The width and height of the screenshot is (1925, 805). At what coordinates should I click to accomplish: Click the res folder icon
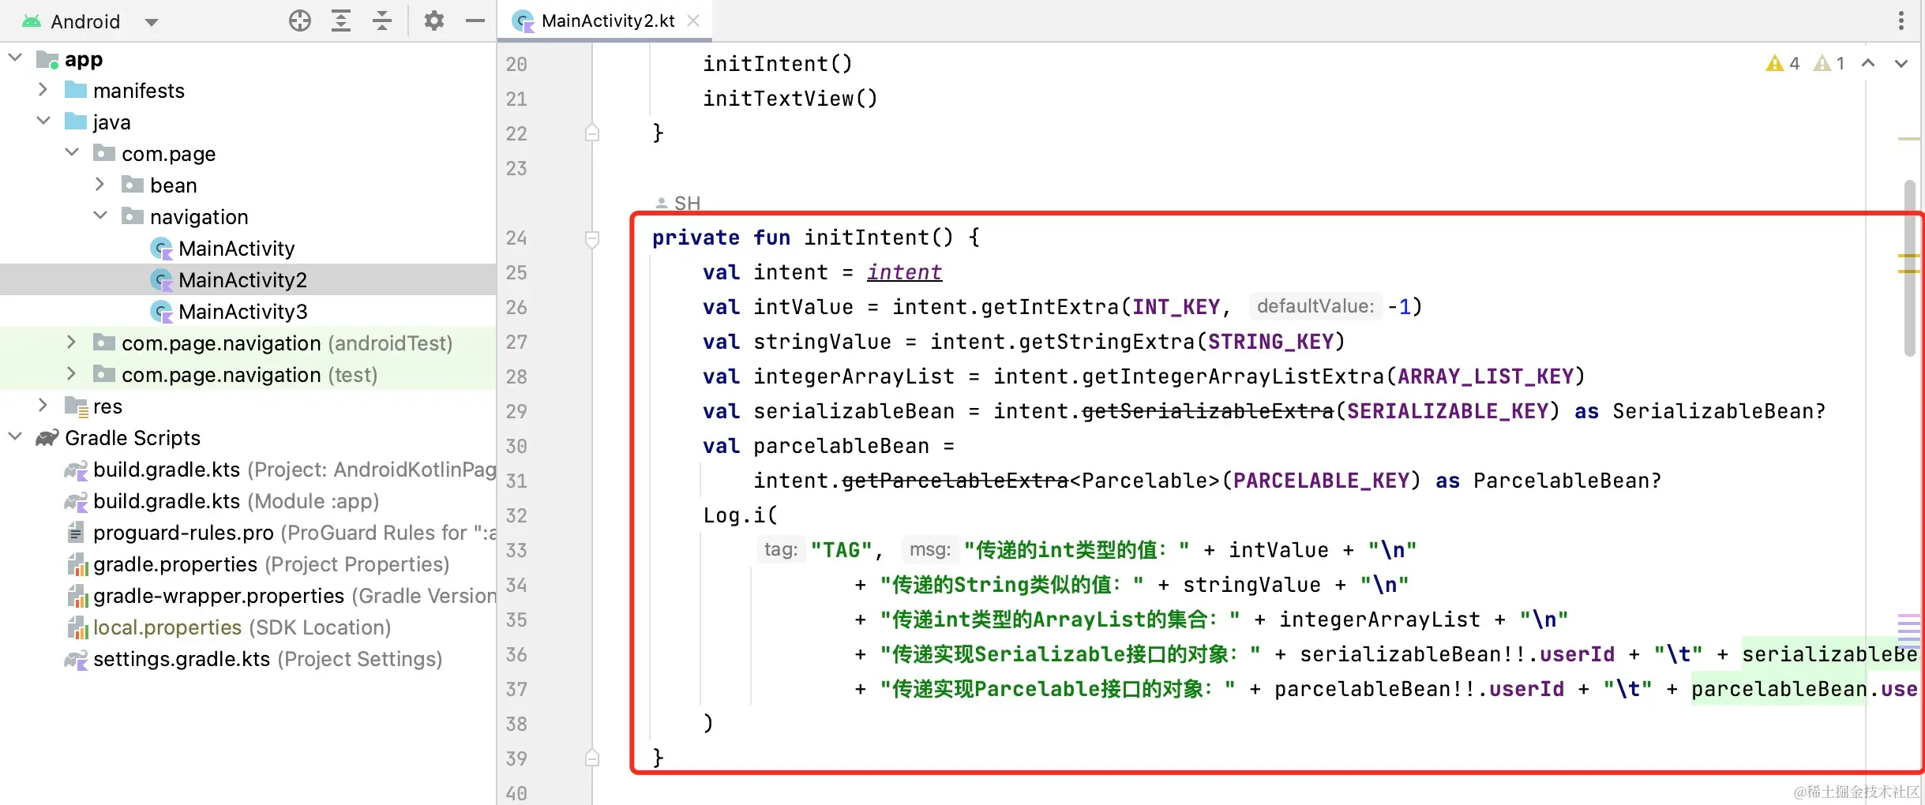pyautogui.click(x=76, y=406)
